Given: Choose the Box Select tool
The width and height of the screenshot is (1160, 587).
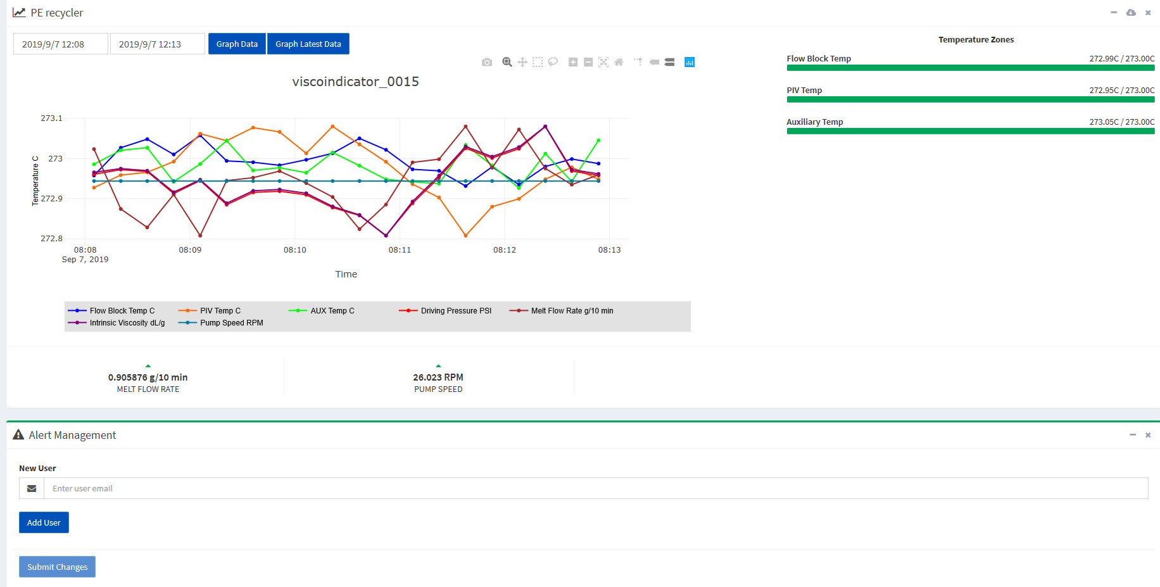Looking at the screenshot, I should [537, 62].
